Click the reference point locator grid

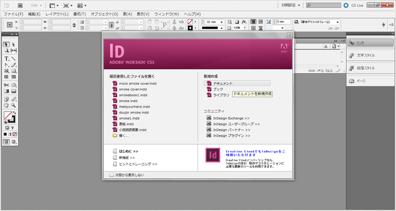coord(9,24)
